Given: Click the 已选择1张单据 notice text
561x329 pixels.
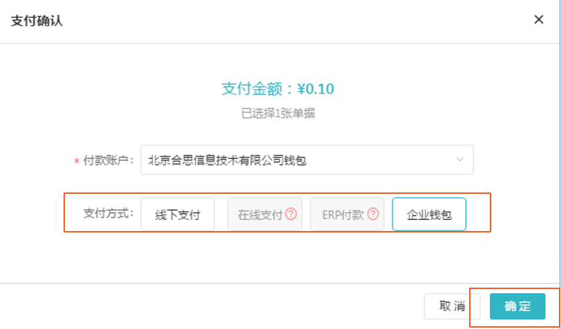Looking at the screenshot, I should [278, 114].
